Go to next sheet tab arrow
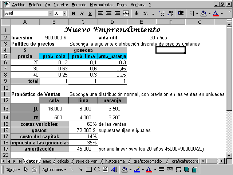233x175 pixels. [15, 161]
